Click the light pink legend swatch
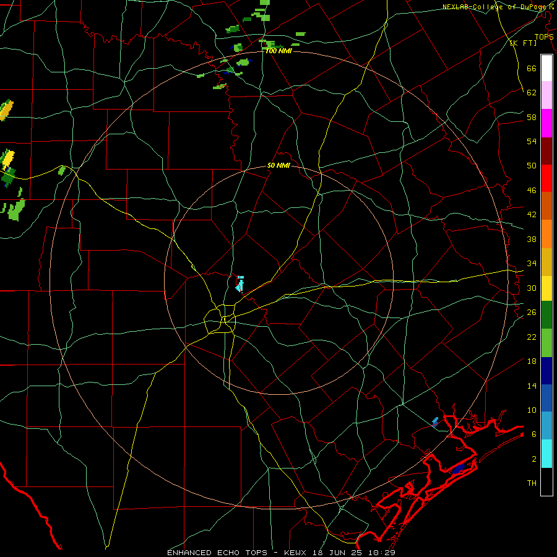The image size is (557, 557). pyautogui.click(x=546, y=95)
